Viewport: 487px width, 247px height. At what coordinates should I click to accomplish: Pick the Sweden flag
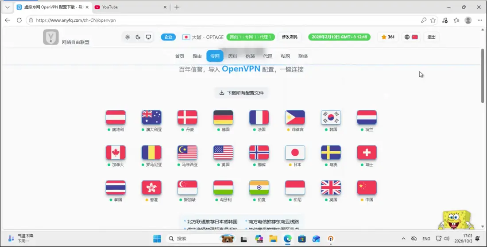331,153
